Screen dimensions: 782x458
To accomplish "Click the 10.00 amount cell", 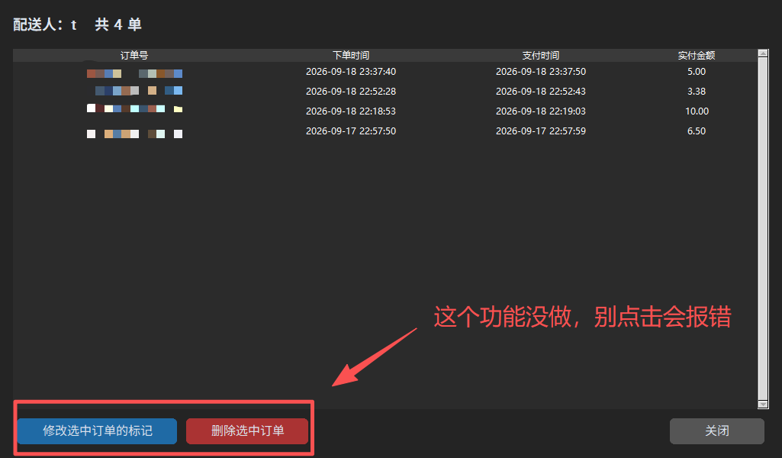I will pyautogui.click(x=697, y=111).
